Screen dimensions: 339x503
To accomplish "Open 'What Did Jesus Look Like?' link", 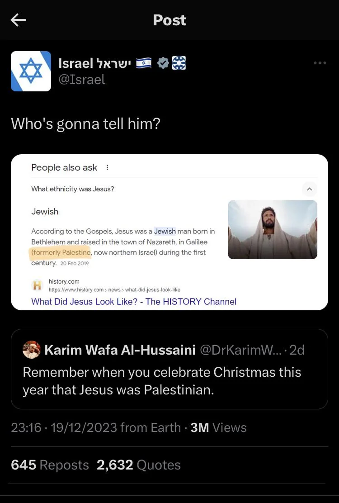I will coord(134,302).
